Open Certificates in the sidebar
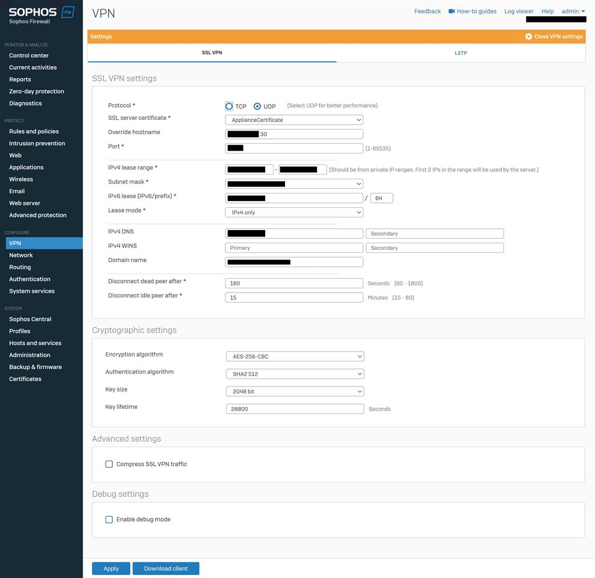595x578 pixels. click(x=25, y=379)
